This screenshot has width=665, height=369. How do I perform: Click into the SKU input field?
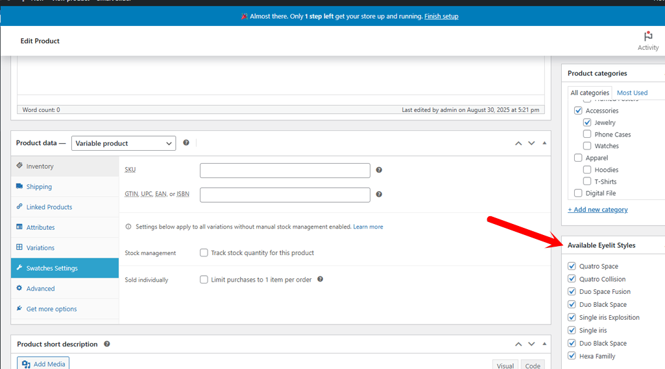point(285,170)
